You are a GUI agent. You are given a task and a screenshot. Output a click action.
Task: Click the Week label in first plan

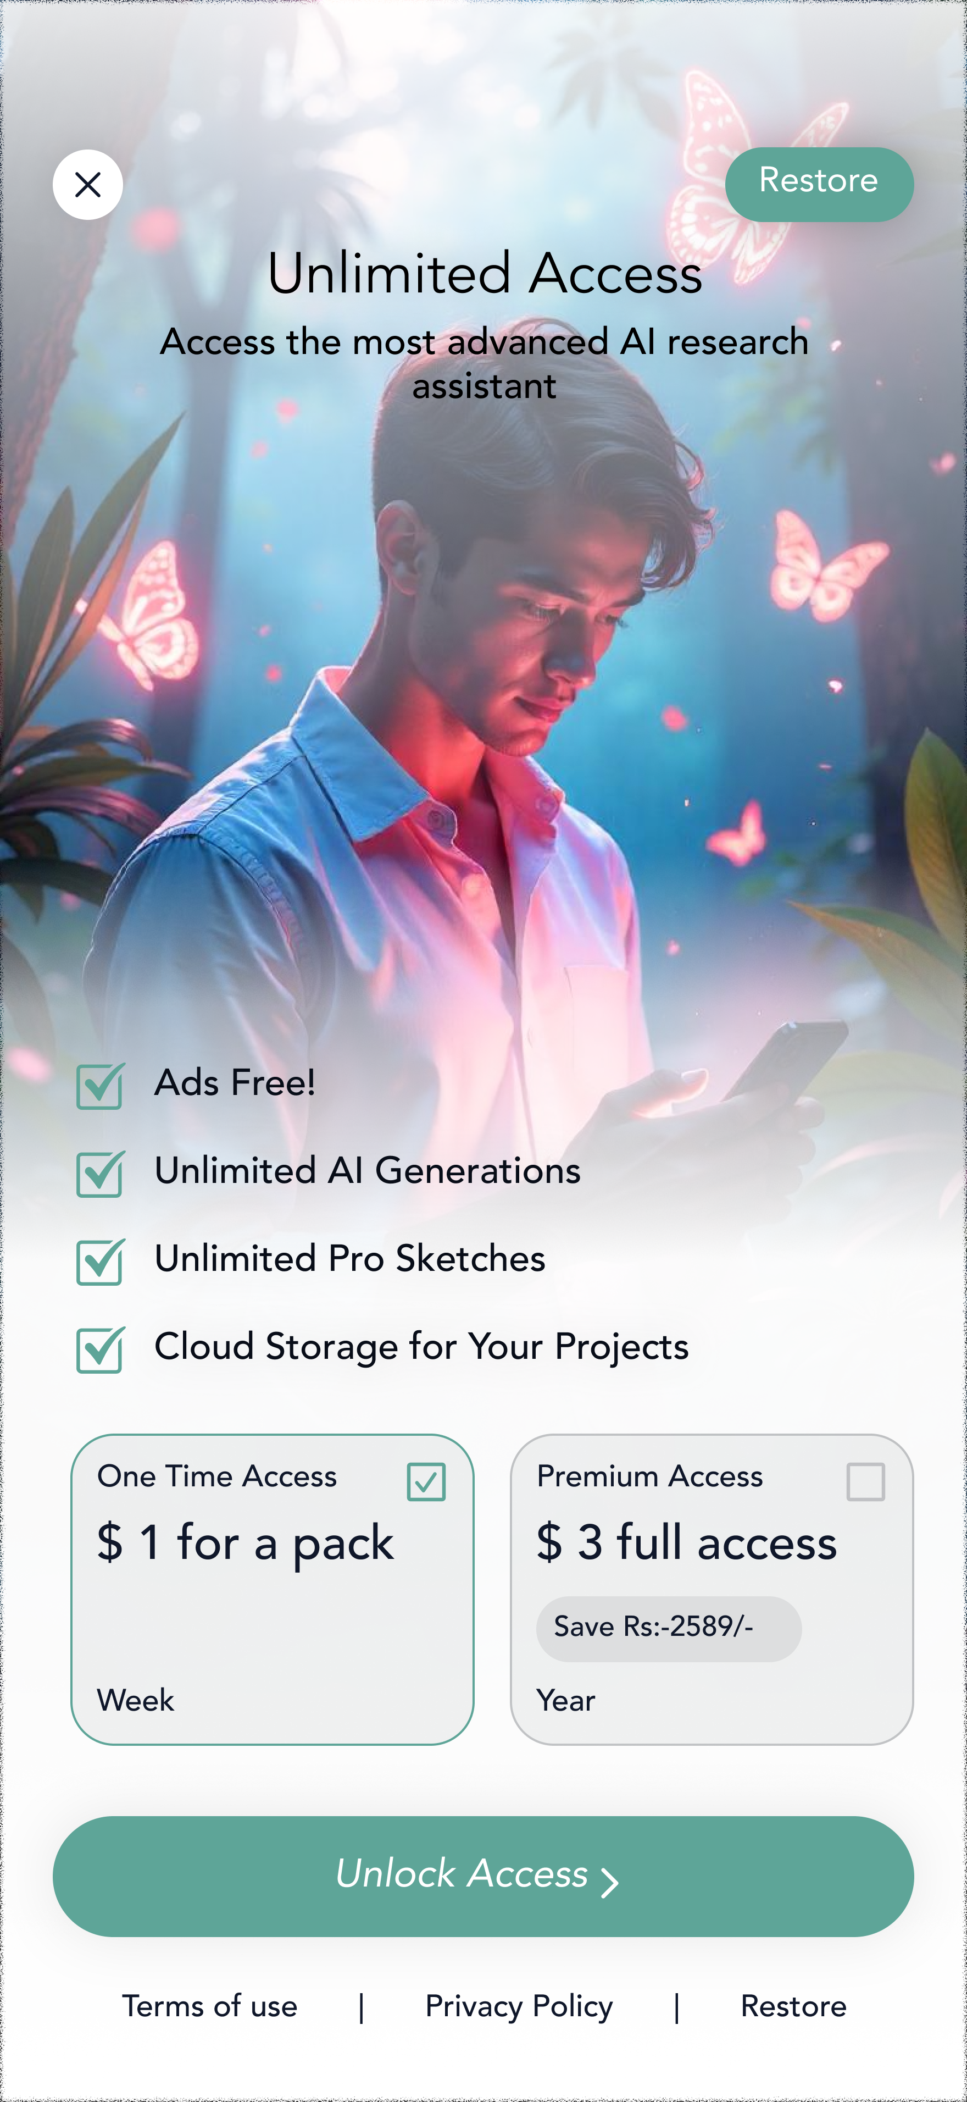coord(135,1701)
